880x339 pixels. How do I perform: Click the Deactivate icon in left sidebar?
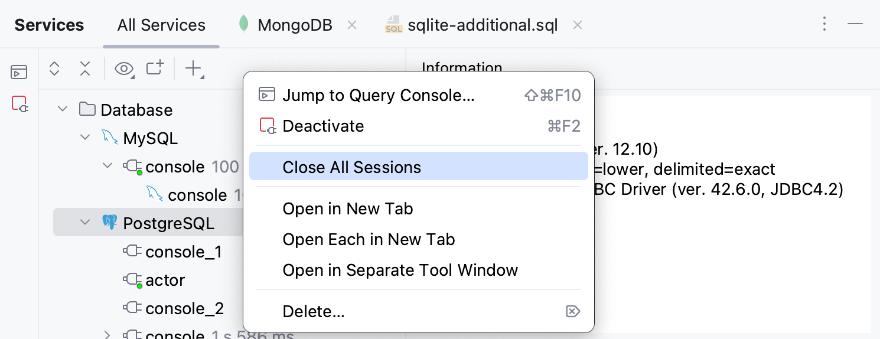pyautogui.click(x=19, y=105)
